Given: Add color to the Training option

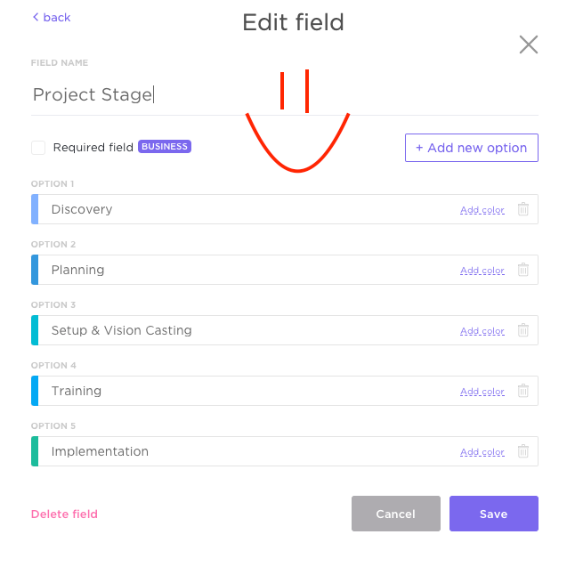Looking at the screenshot, I should (482, 392).
